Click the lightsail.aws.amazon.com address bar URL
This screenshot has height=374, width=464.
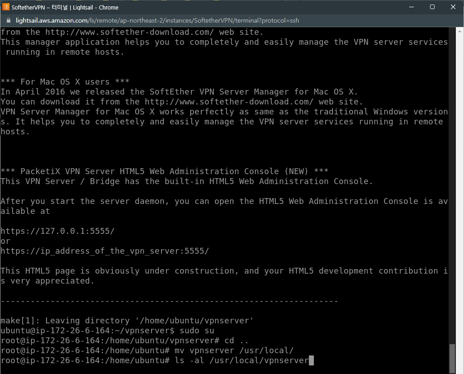[x=157, y=20]
